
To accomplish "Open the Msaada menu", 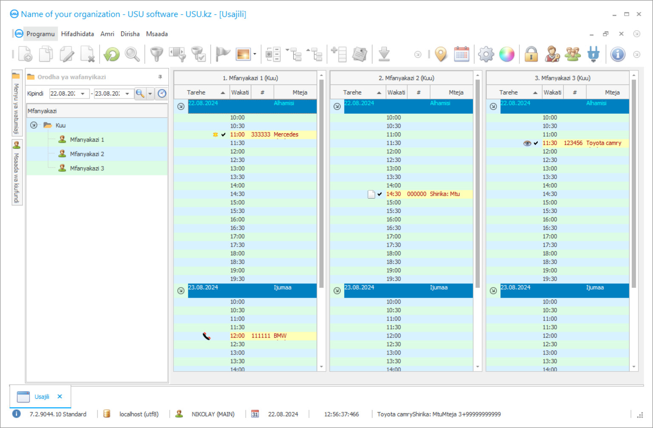I will point(157,34).
